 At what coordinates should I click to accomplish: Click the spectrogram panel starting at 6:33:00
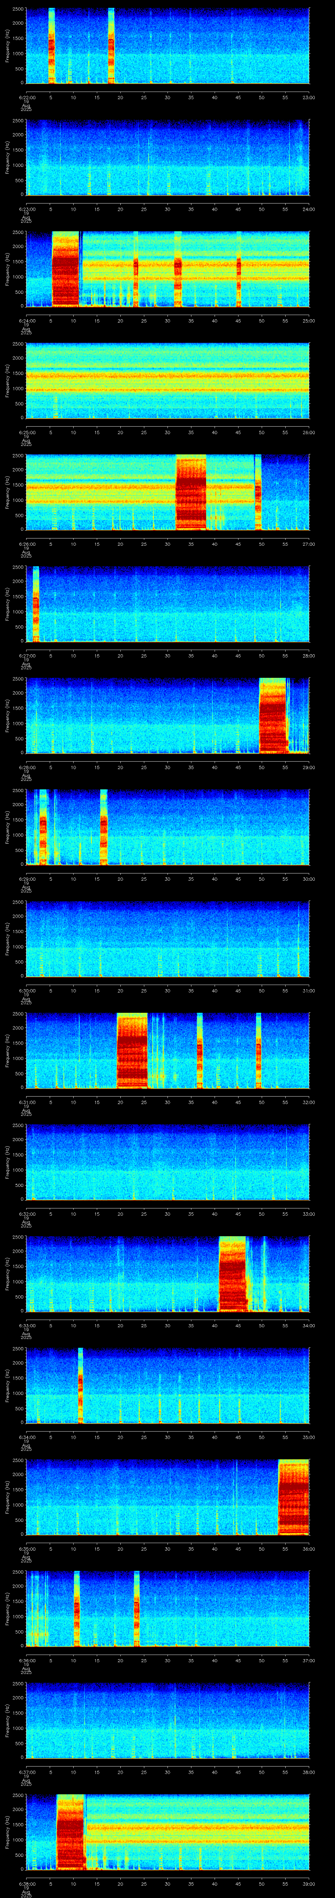pyautogui.click(x=167, y=1274)
